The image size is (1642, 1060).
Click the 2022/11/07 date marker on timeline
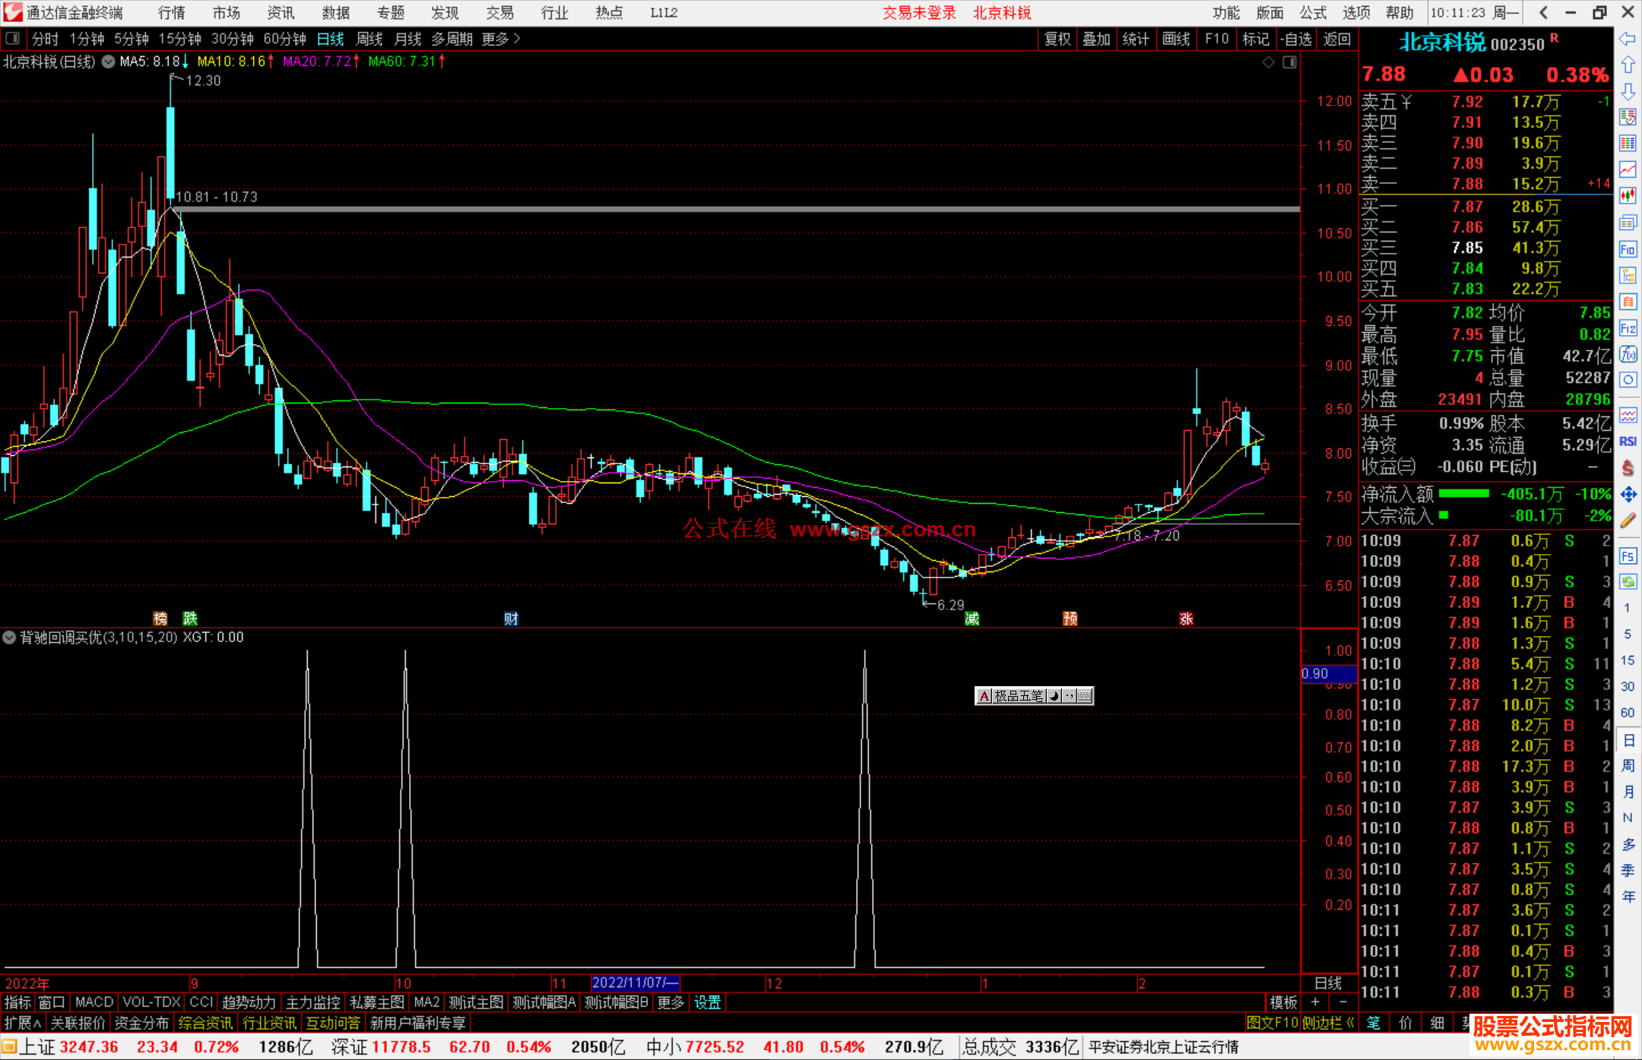(635, 982)
